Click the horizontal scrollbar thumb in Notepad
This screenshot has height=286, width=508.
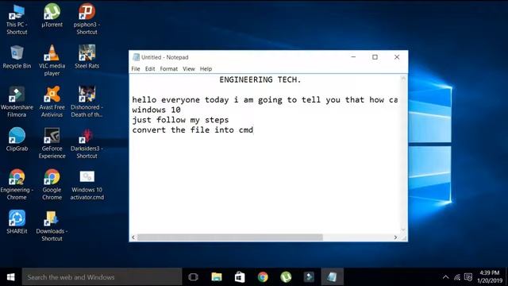pyautogui.click(x=230, y=238)
